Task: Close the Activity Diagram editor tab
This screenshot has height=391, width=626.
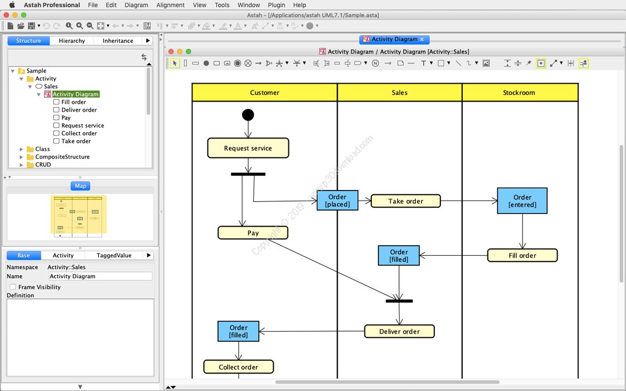Action: tap(422, 39)
